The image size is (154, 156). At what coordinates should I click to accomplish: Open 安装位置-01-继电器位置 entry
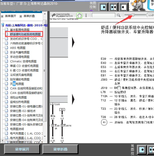click(x=26, y=106)
